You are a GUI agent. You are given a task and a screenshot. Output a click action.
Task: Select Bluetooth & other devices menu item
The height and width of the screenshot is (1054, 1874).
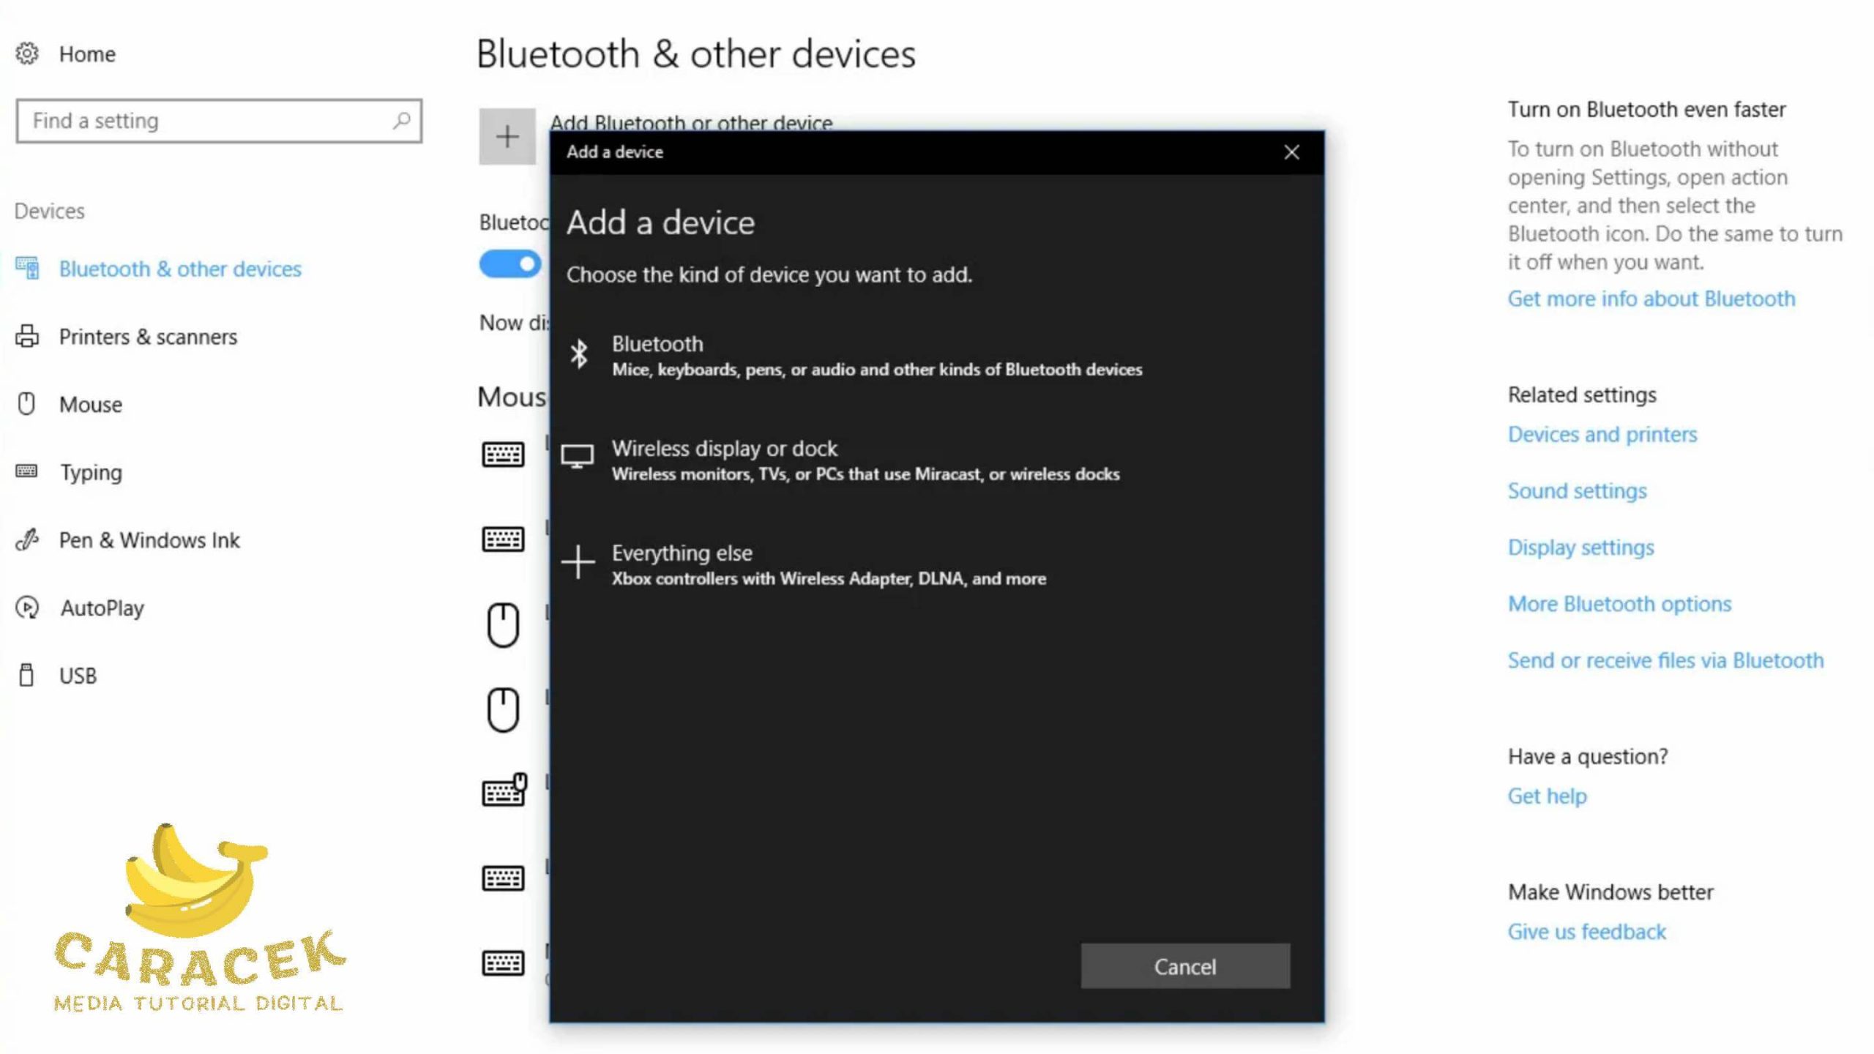(180, 268)
